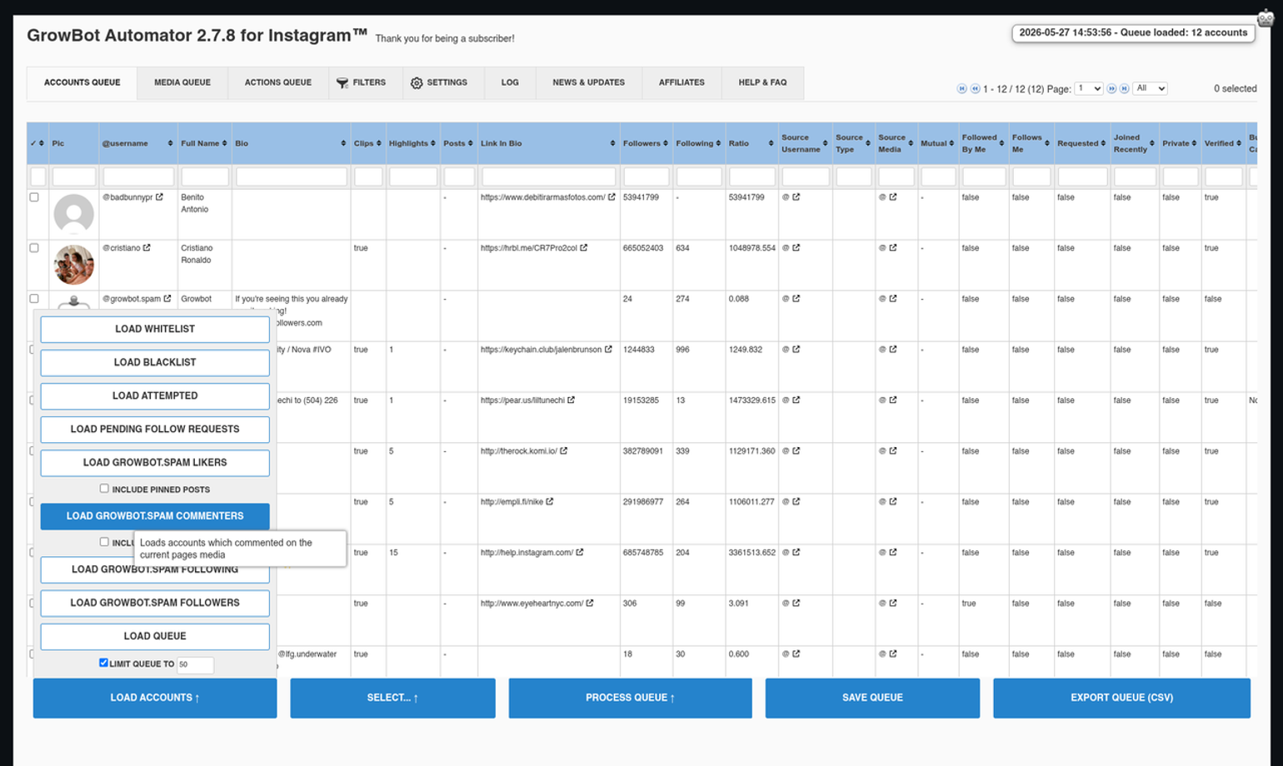Go to last page of queue results
The width and height of the screenshot is (1283, 766).
[1125, 88]
